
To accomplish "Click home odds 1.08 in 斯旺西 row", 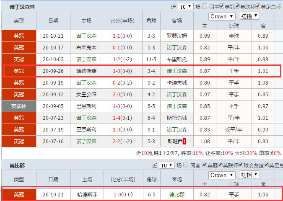I will (205, 142).
